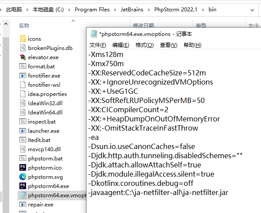The width and height of the screenshot is (261, 213).
Task: Sort files by 类型 column header
Action: [201, 25]
